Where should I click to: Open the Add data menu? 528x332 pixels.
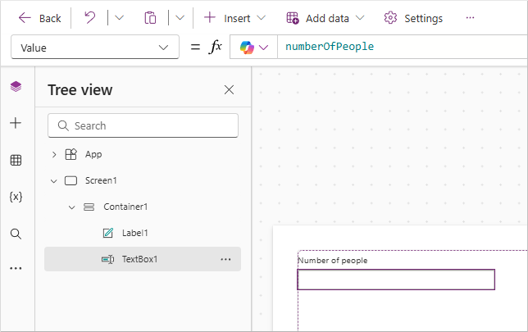pos(325,18)
